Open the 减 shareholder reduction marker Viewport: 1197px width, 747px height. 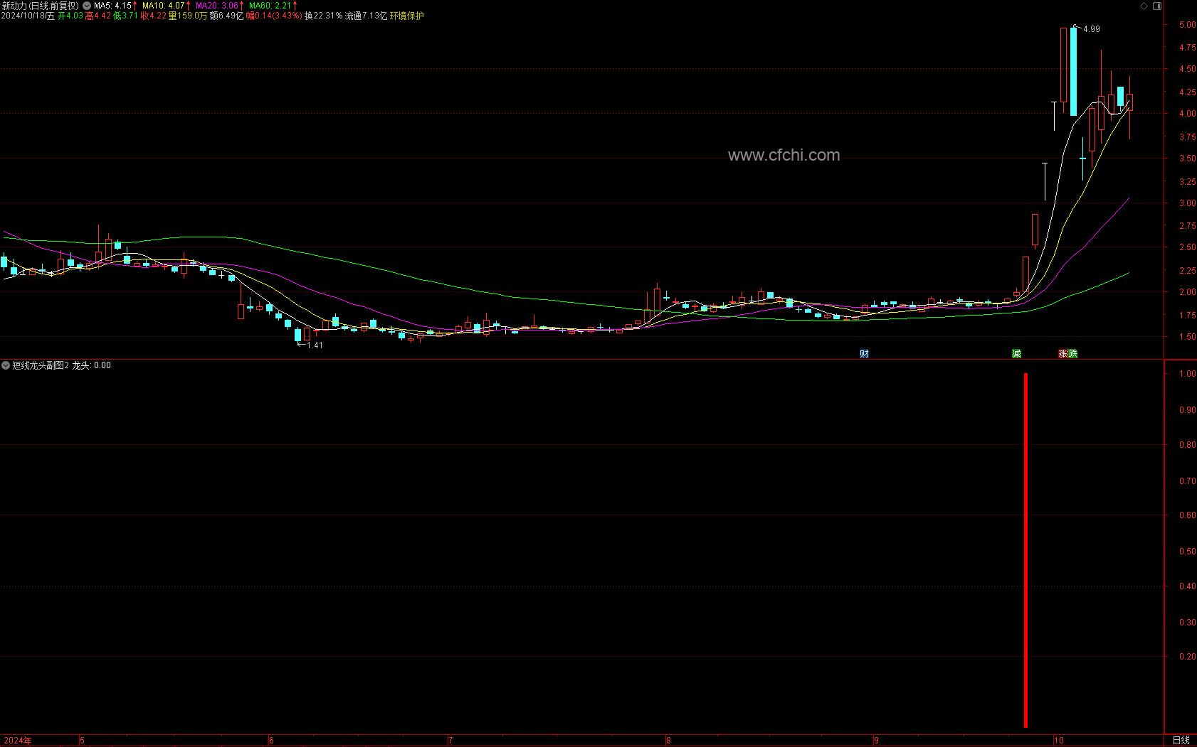click(x=1016, y=354)
